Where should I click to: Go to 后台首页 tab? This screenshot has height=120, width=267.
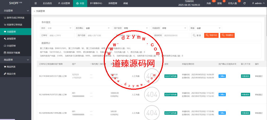pos(47,3)
